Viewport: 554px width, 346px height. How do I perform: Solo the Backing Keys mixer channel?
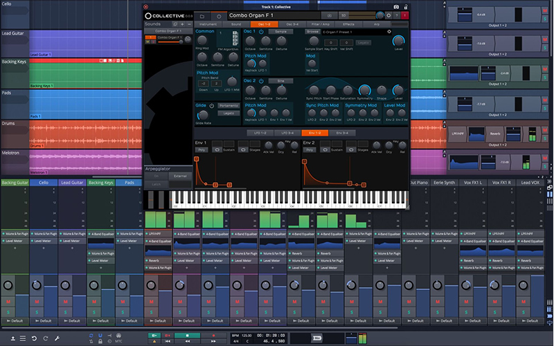pos(94,313)
